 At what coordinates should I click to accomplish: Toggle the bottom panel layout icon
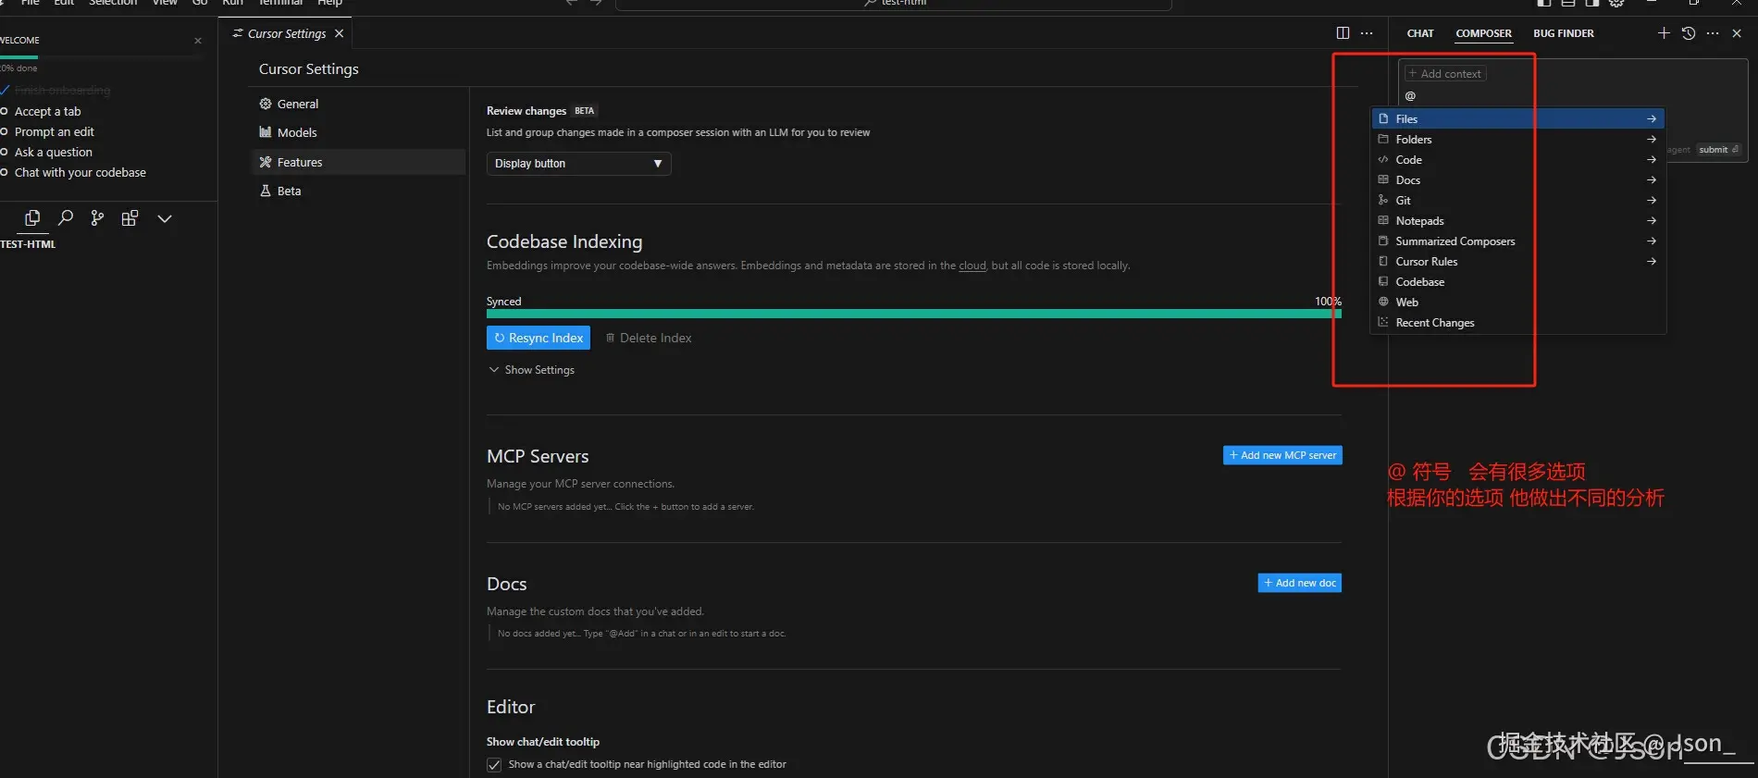[1568, 3]
